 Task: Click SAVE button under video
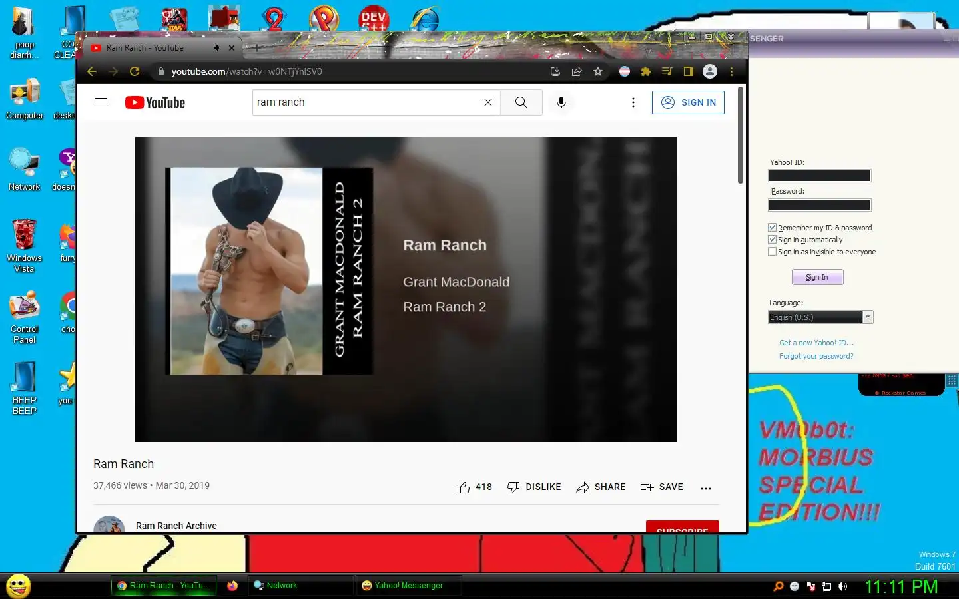661,487
